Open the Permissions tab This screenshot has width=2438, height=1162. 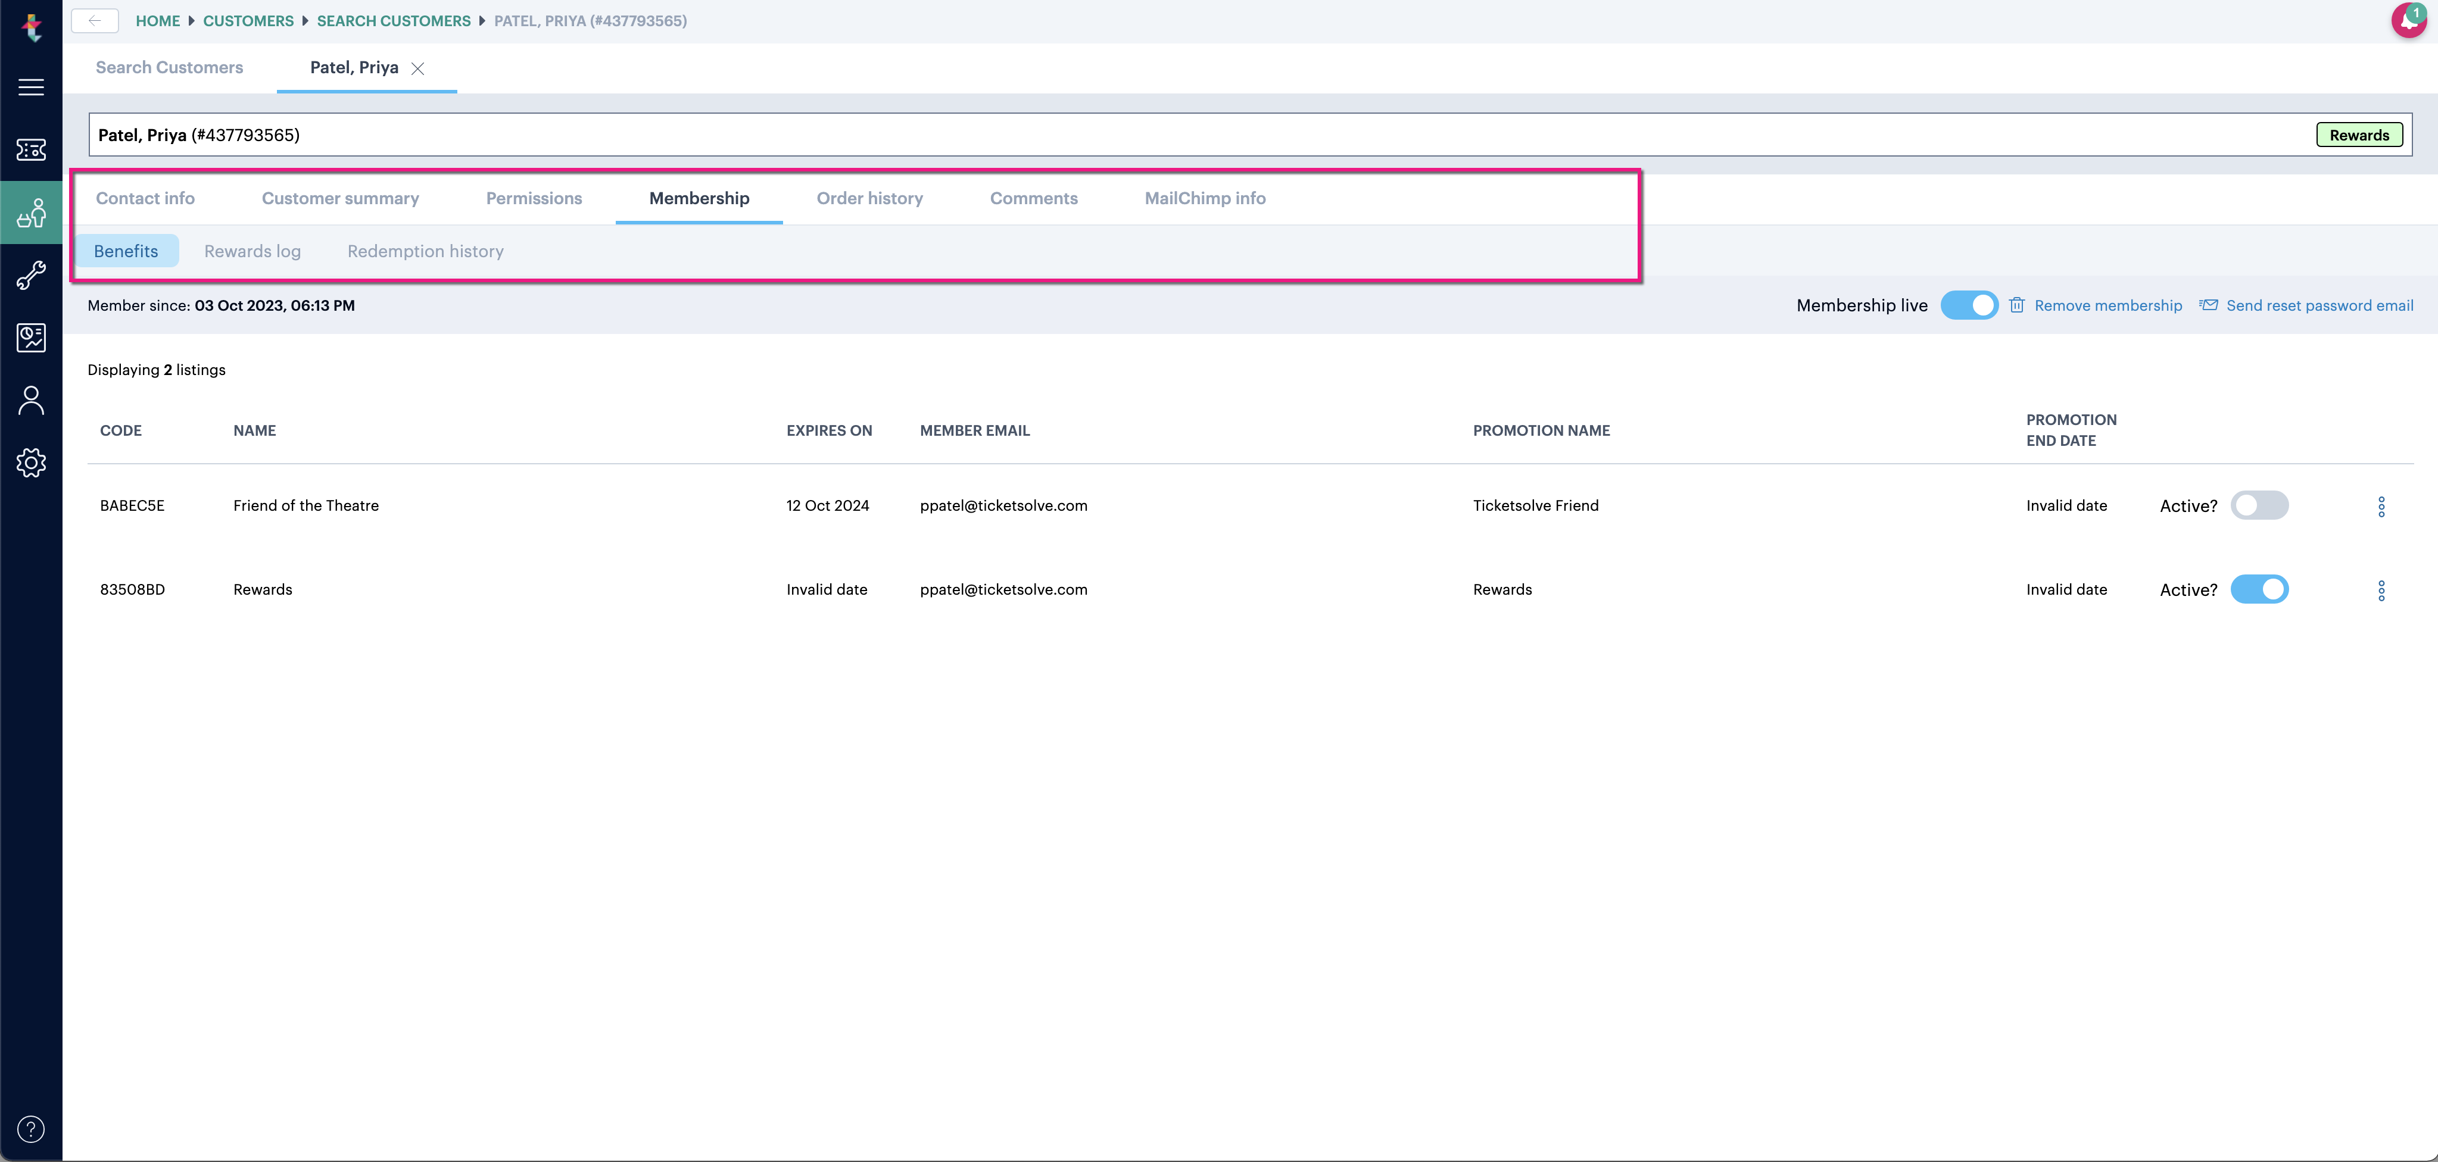(534, 198)
